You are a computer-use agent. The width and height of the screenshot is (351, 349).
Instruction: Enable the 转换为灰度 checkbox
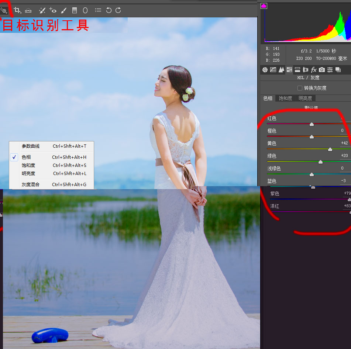[x=300, y=88]
